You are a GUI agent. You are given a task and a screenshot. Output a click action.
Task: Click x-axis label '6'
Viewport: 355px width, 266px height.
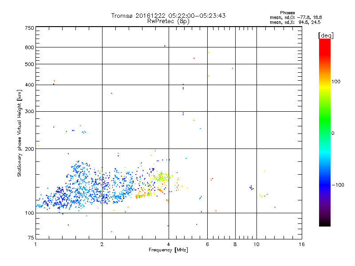(x=207, y=244)
